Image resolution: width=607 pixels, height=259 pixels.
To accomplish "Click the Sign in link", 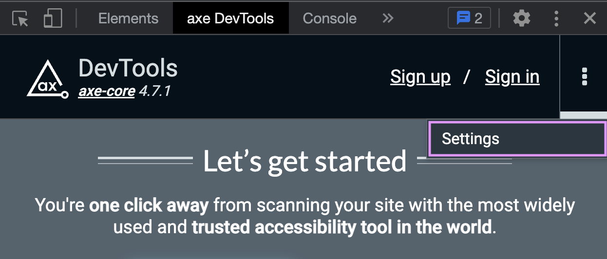I will pos(512,77).
